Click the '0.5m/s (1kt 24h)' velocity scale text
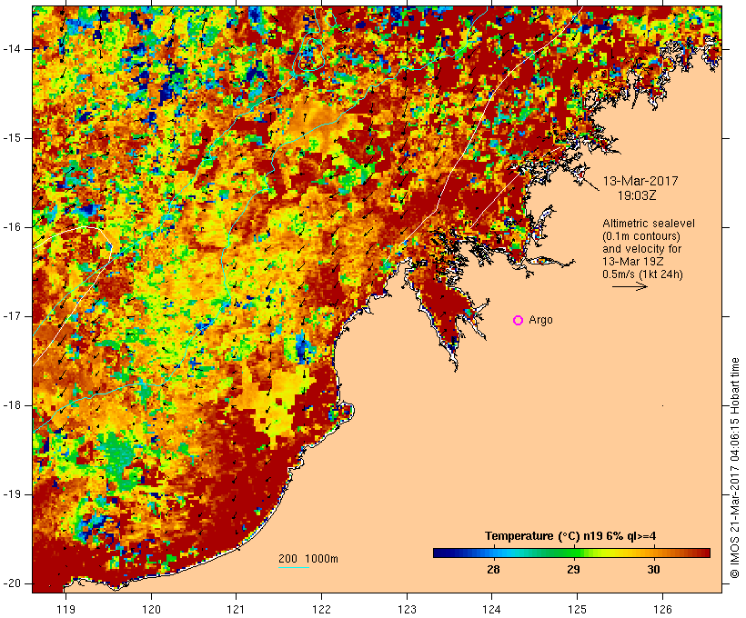The width and height of the screenshot is (746, 618). tap(642, 274)
